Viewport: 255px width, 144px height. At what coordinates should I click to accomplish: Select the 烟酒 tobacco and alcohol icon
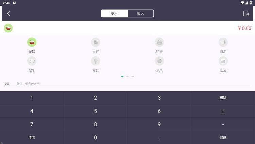[x=223, y=61]
